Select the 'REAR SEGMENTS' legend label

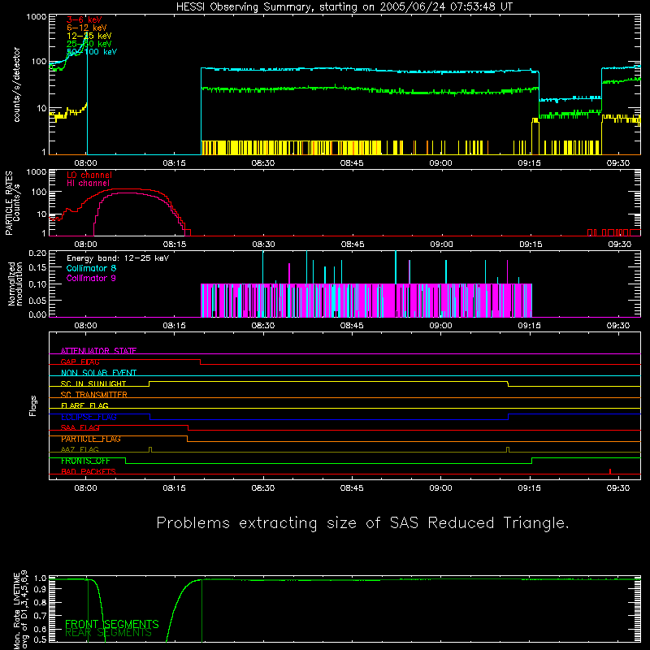point(109,633)
